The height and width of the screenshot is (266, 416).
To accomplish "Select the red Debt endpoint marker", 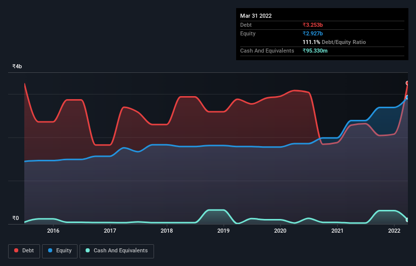I will (407, 83).
